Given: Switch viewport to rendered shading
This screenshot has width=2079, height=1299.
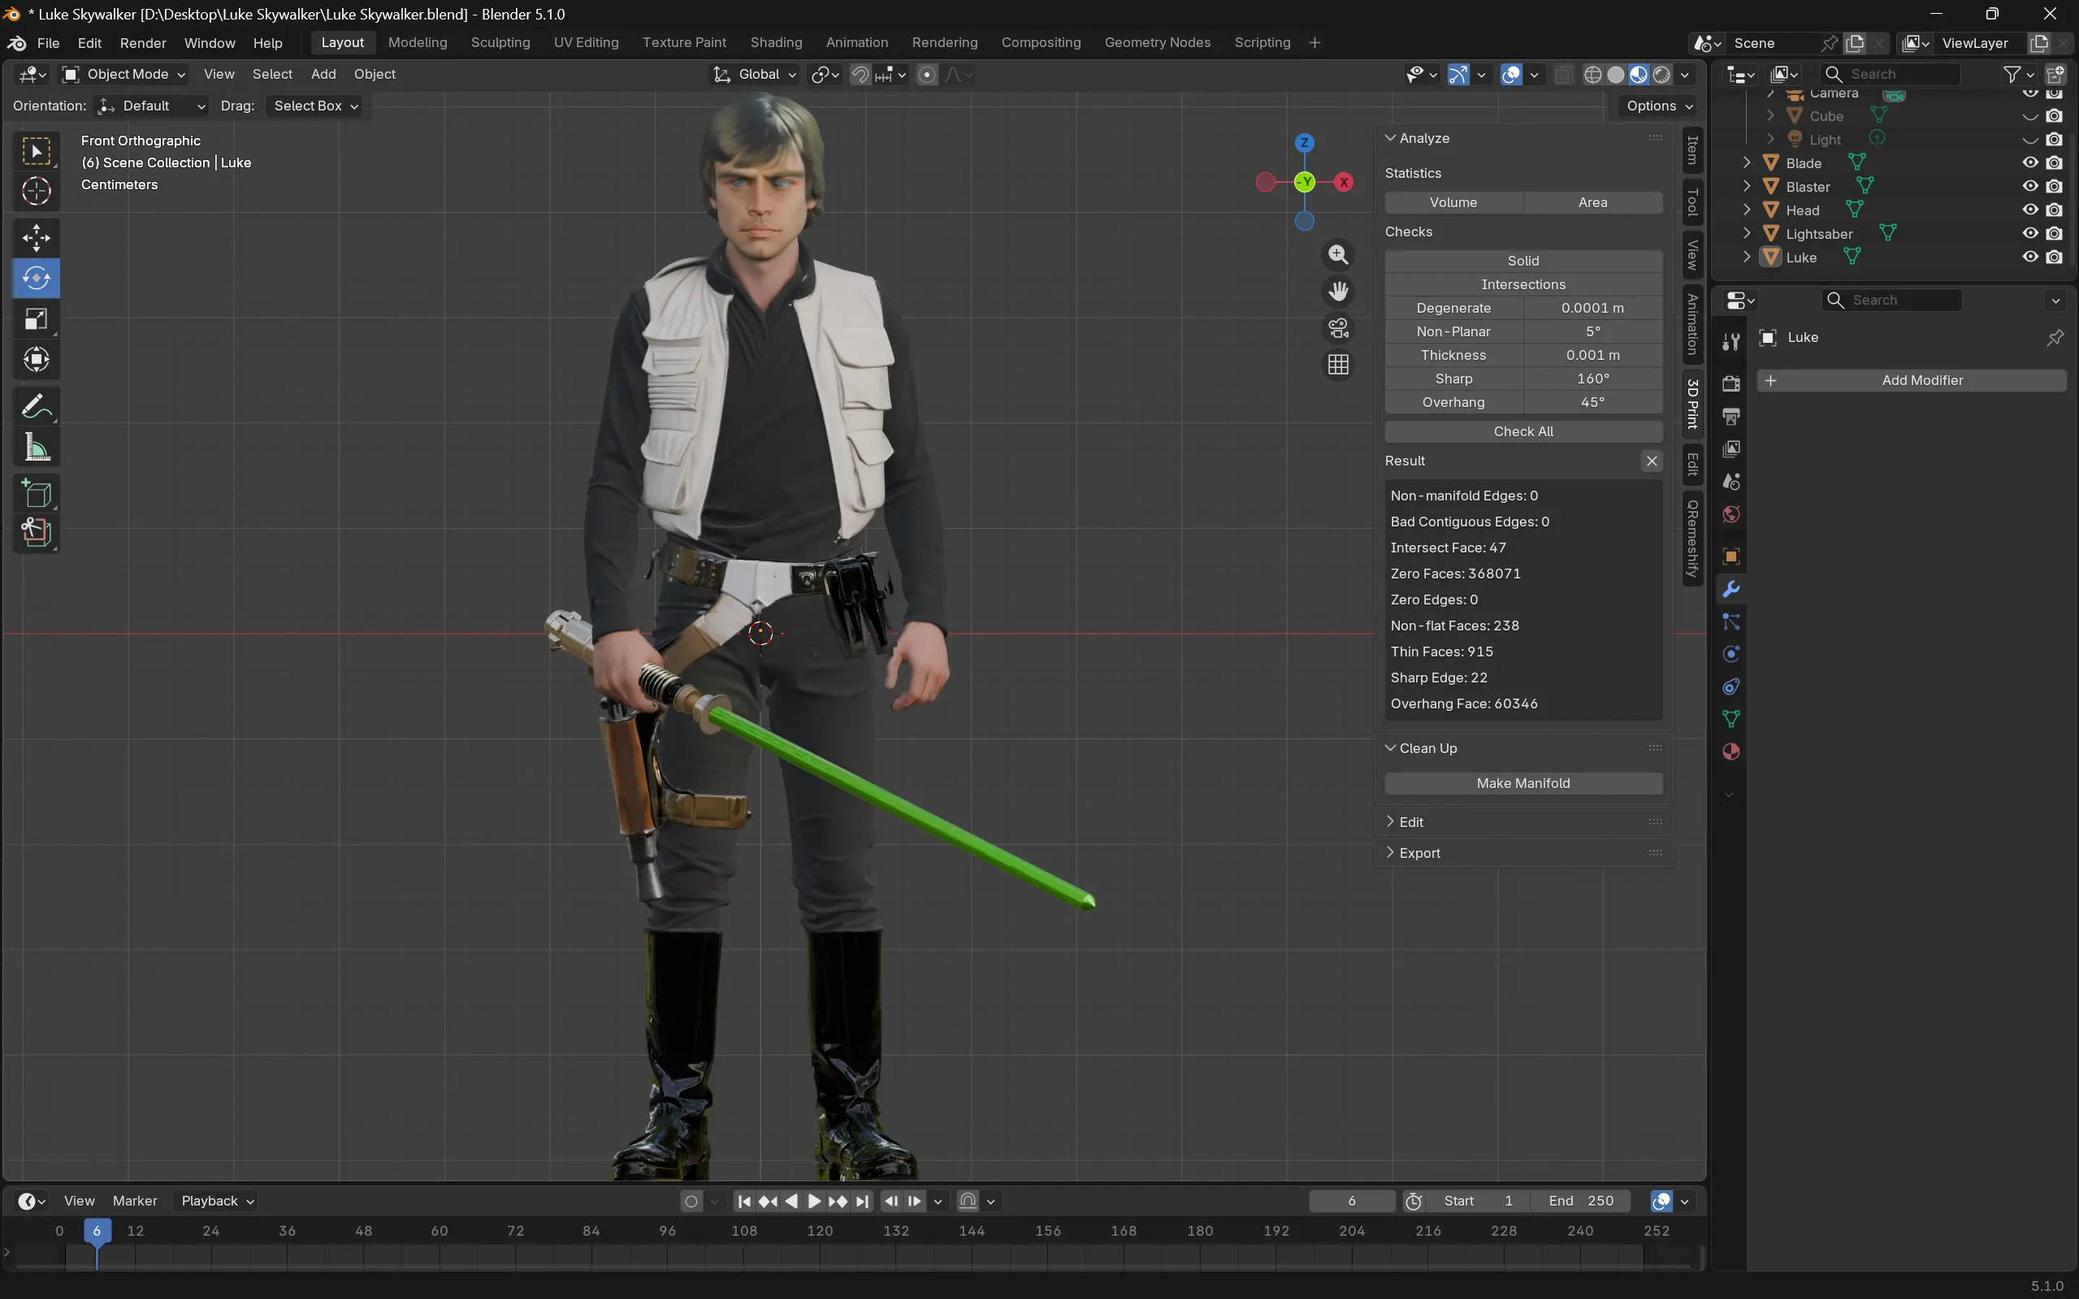Looking at the screenshot, I should [1661, 75].
